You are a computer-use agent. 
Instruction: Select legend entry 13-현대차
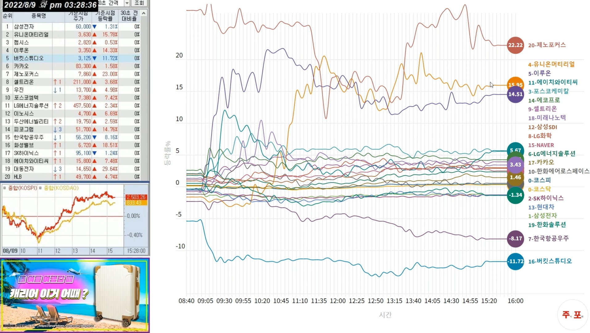[541, 207]
